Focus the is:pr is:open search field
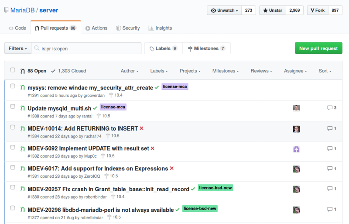This screenshot has height=224, width=349. [x=86, y=48]
